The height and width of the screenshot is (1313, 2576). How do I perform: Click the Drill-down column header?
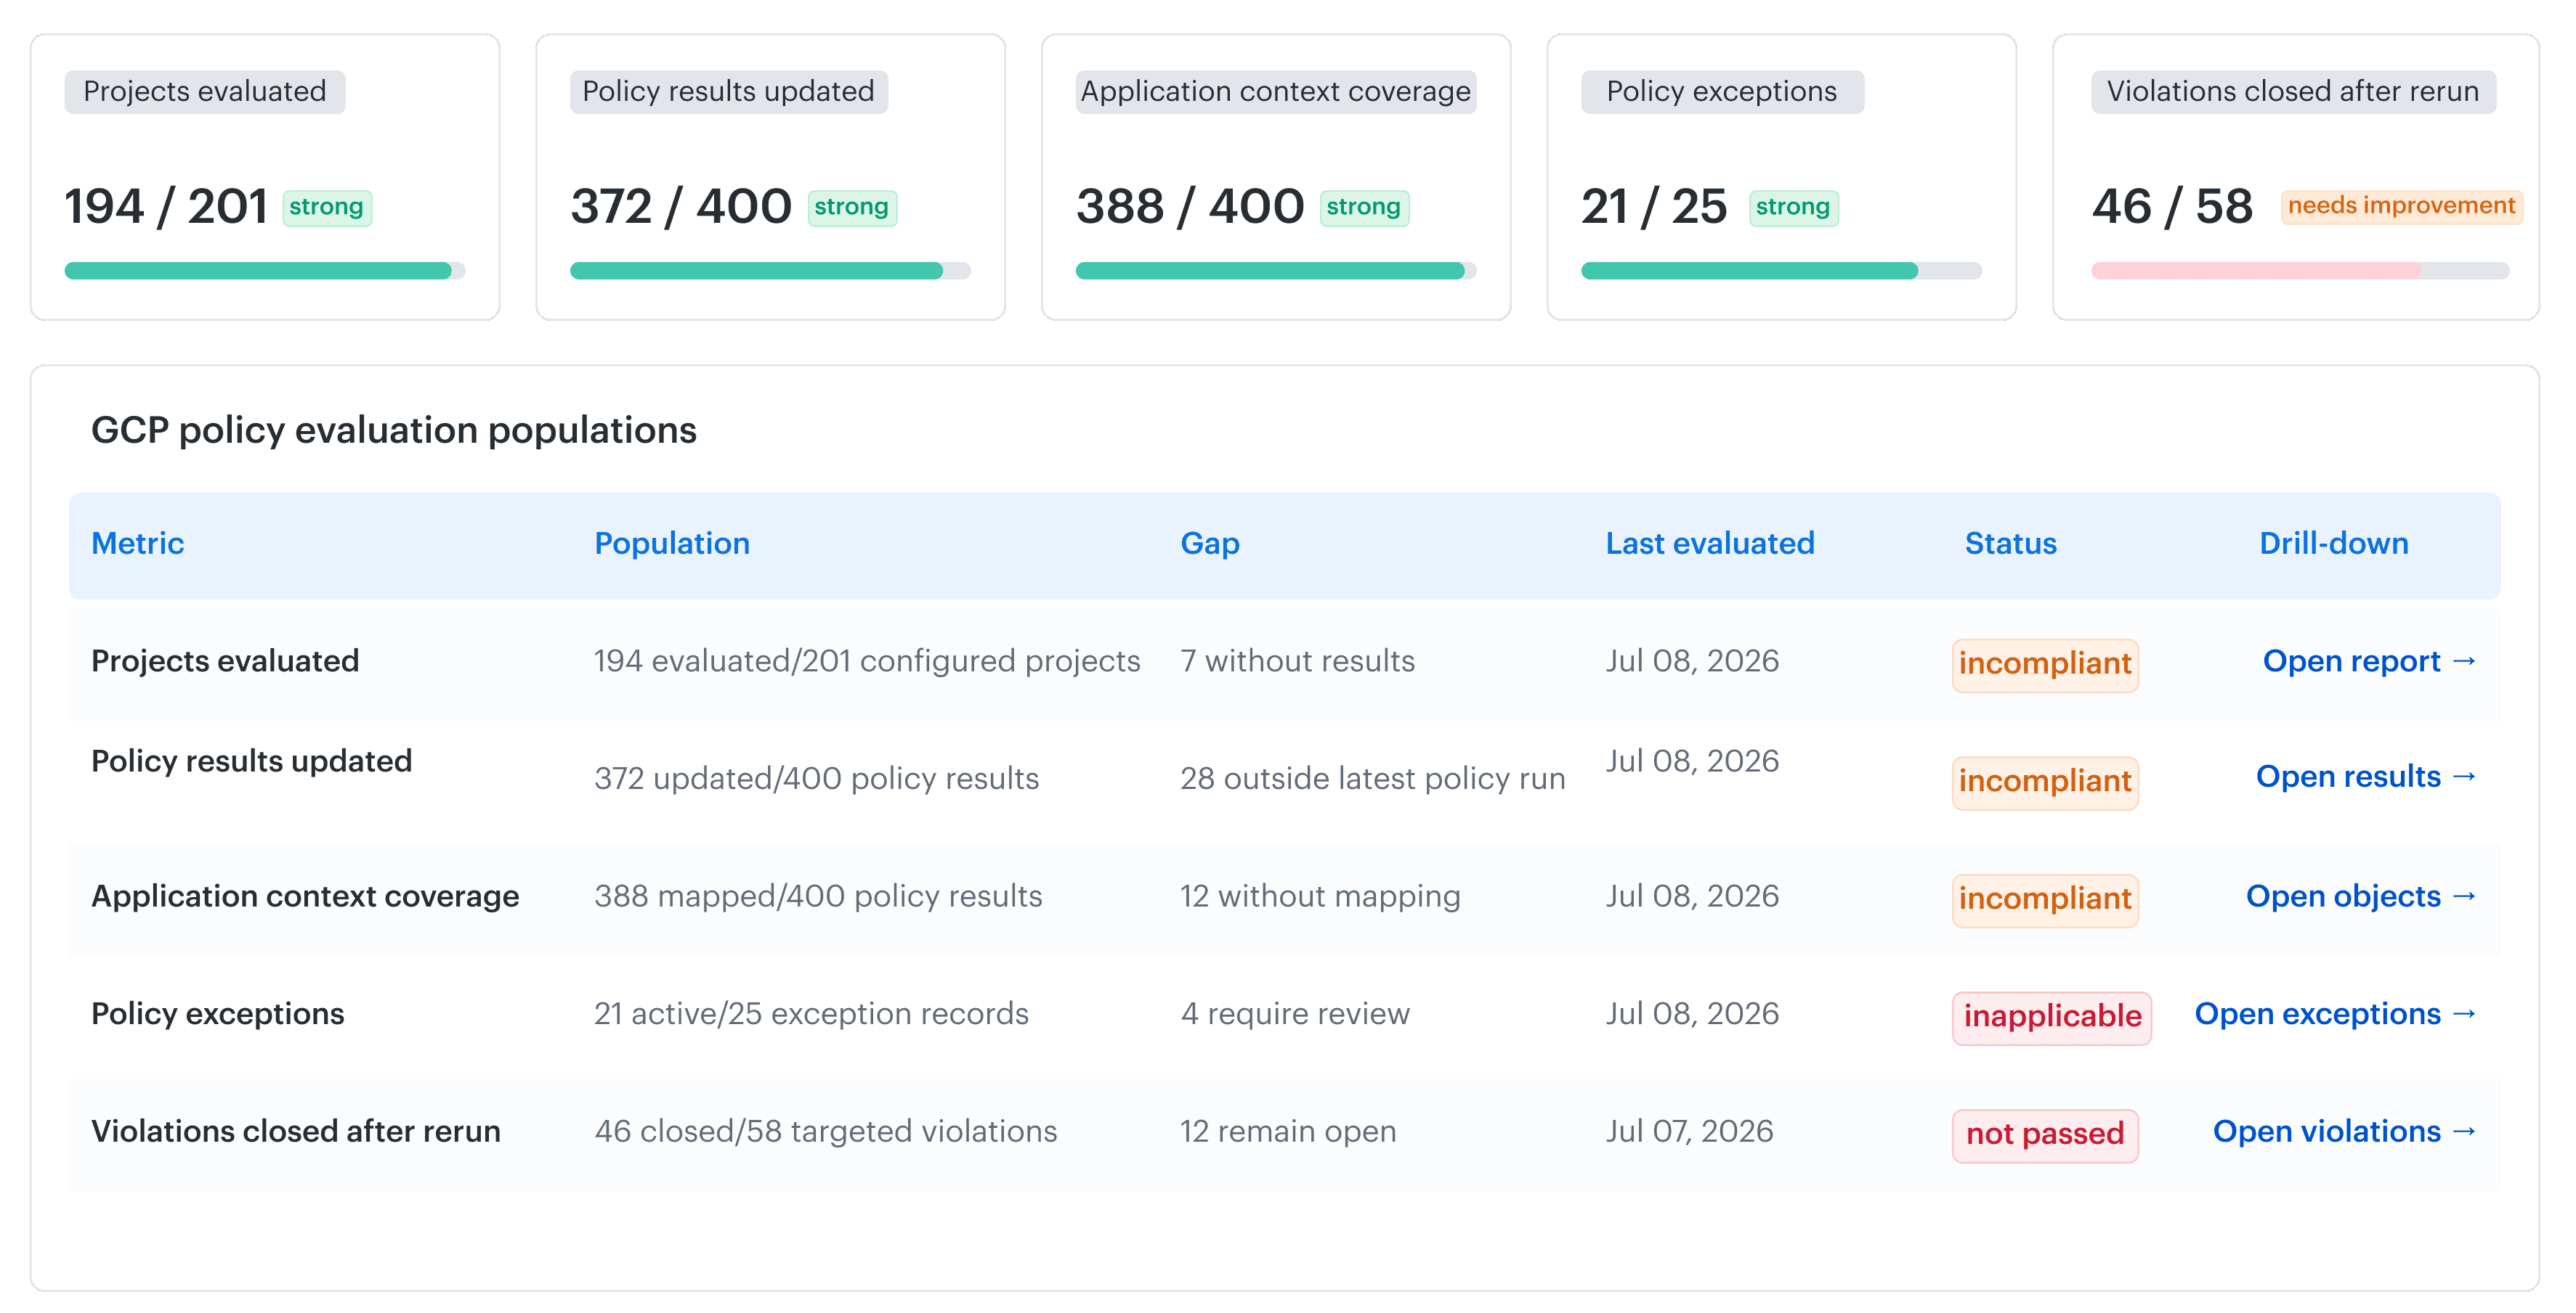pos(2334,544)
